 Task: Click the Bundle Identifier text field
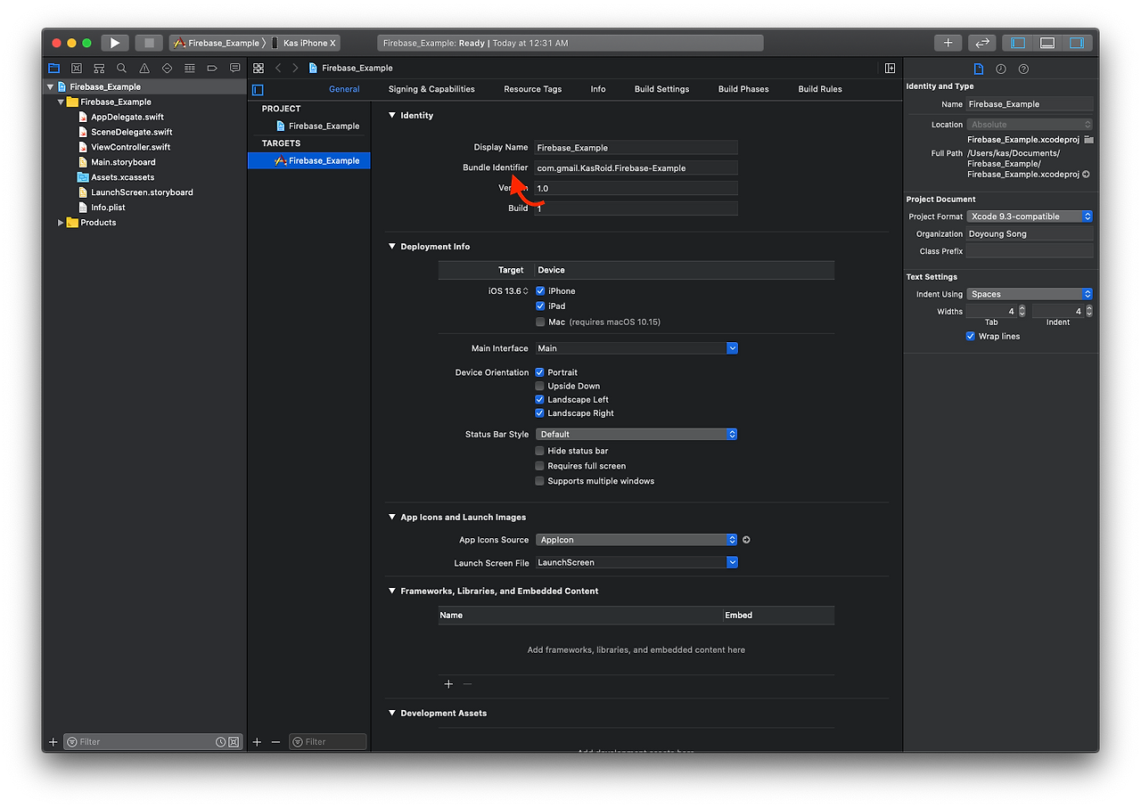pyautogui.click(x=636, y=167)
